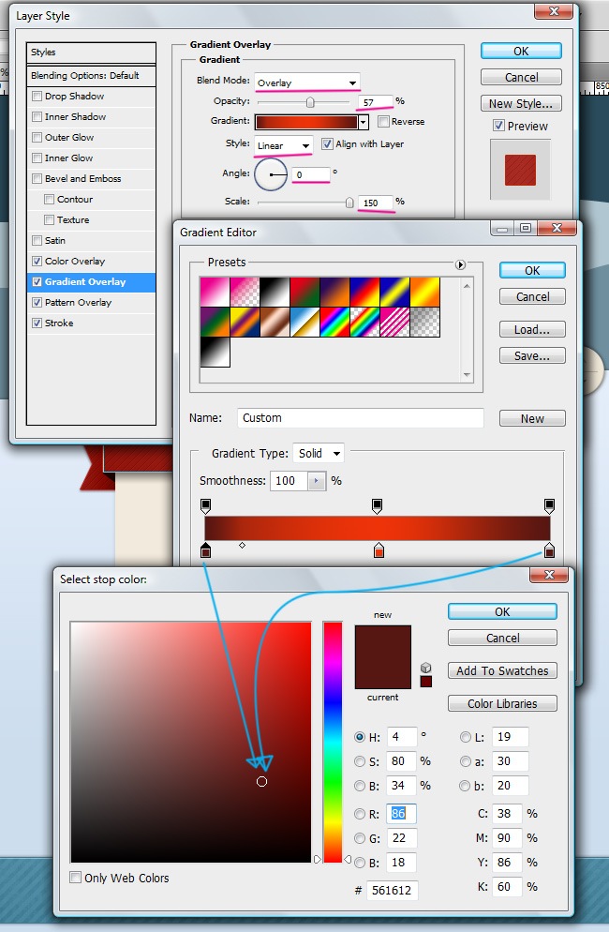Open the Style Linear dropdown
Viewport: 609px width, 932px height.
click(283, 145)
